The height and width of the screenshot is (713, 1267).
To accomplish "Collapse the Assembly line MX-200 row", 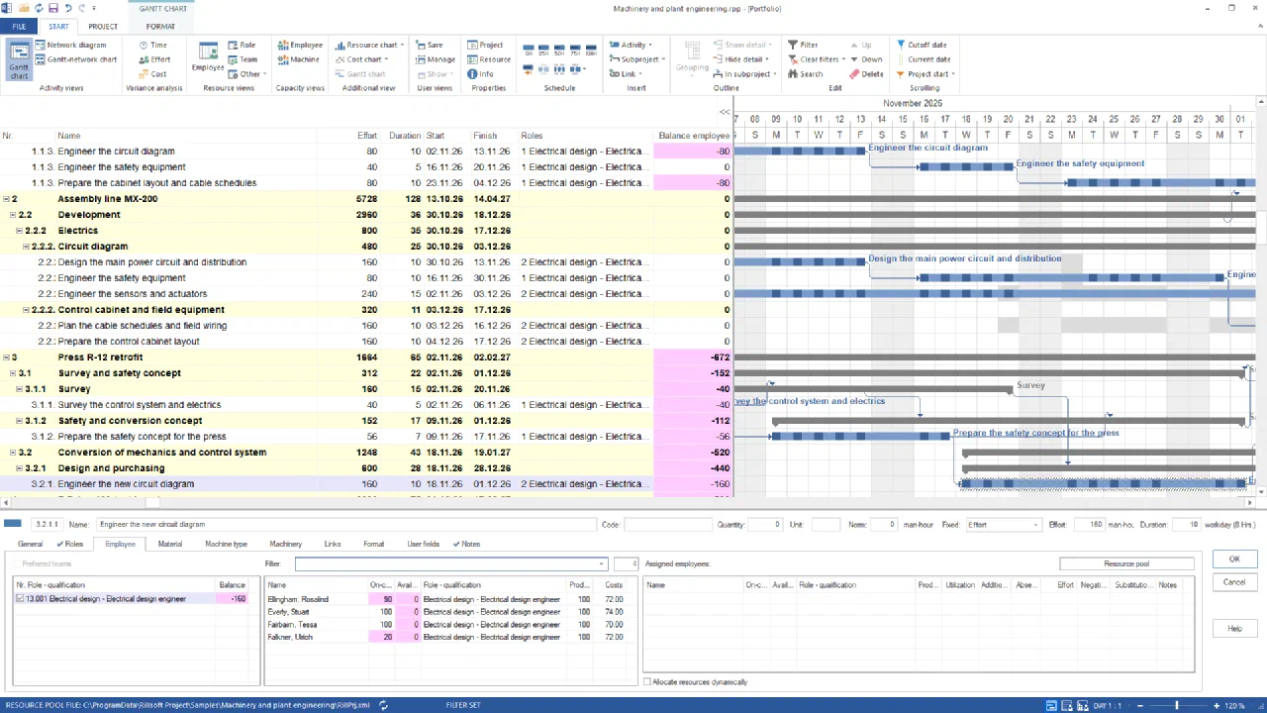I will (6, 199).
